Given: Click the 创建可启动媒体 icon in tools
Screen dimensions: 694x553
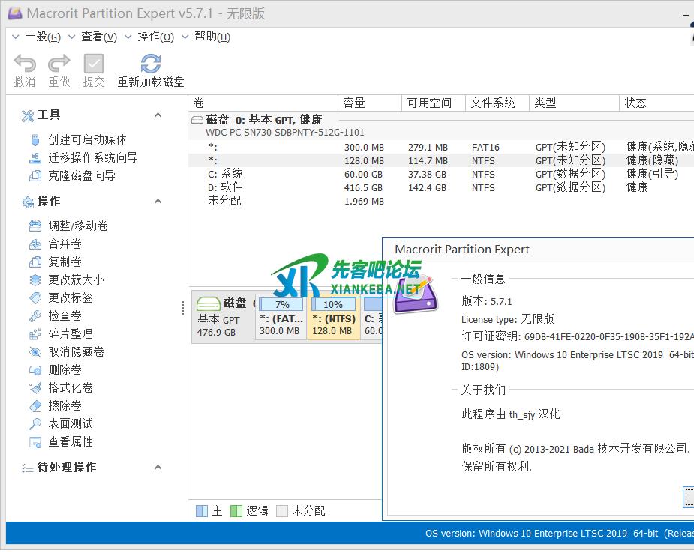Looking at the screenshot, I should click(35, 139).
